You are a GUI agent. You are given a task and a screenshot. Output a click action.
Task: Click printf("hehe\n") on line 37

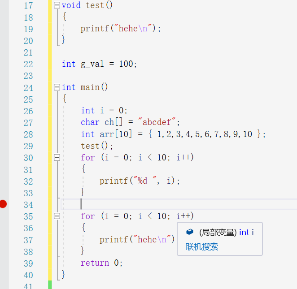point(137,239)
